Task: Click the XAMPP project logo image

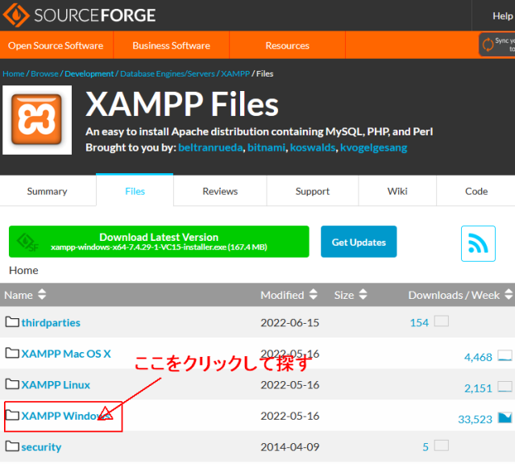Action: 37,120
